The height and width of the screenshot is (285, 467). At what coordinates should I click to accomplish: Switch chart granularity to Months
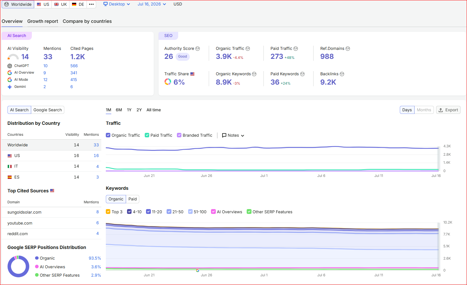coord(424,110)
